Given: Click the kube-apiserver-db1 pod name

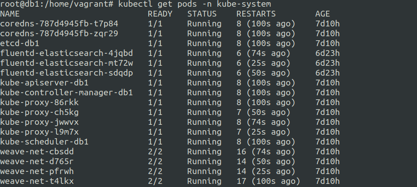Looking at the screenshot, I should pyautogui.click(x=44, y=83).
